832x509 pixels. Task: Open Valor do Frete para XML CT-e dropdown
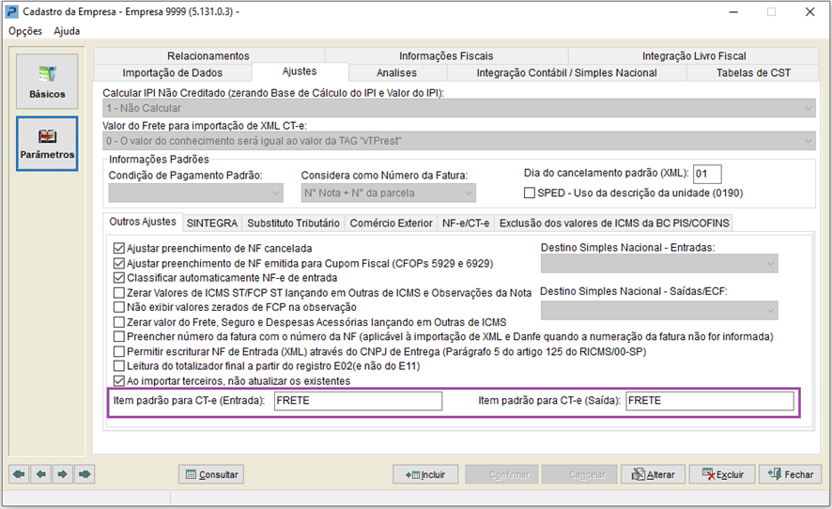pos(458,141)
